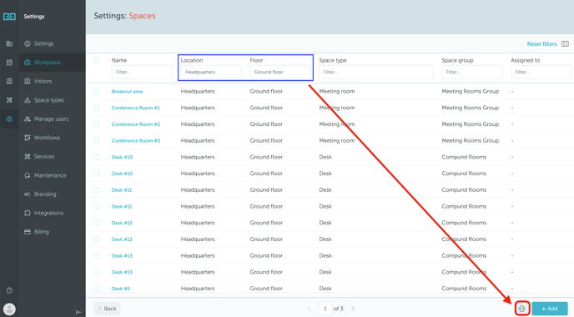Screen dimensions: 574x317
Task: Open the Visitors menu item
Action: (x=52, y=81)
